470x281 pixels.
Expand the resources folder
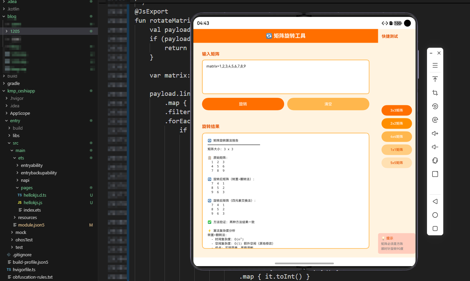pos(15,217)
